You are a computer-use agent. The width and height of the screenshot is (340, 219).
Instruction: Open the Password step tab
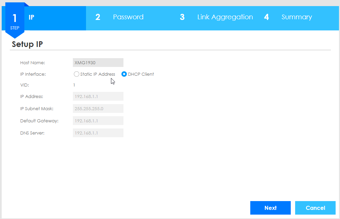[128, 17]
